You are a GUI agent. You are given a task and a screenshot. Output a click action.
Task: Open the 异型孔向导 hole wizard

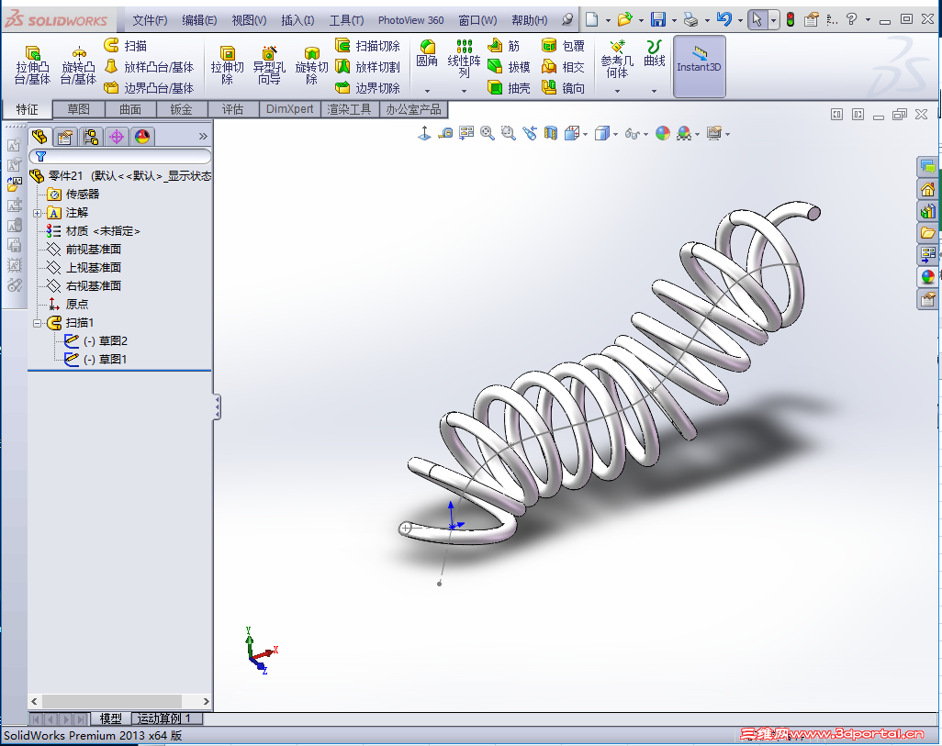[x=269, y=65]
